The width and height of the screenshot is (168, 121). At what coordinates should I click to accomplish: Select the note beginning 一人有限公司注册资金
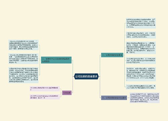(x=141, y=87)
